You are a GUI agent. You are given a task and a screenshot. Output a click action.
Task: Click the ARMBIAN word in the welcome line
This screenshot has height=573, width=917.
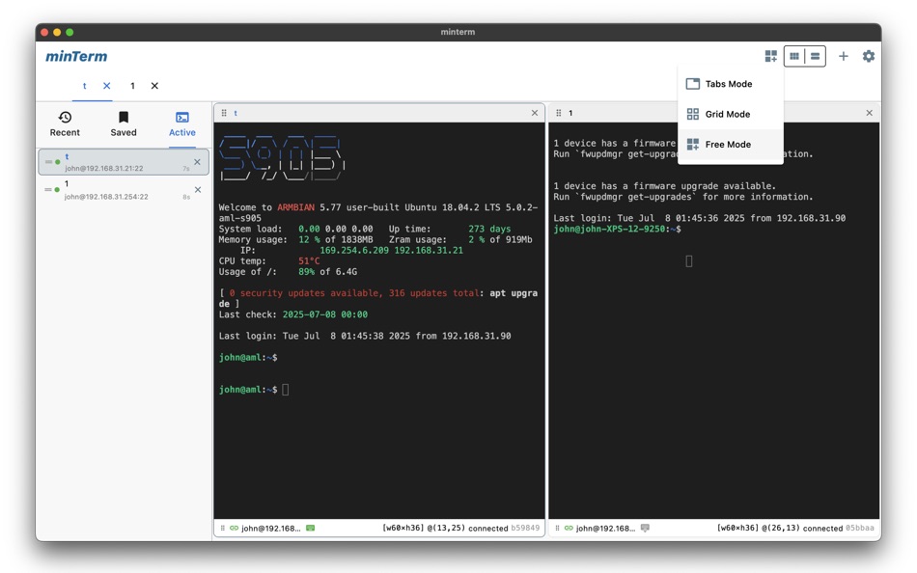(296, 207)
